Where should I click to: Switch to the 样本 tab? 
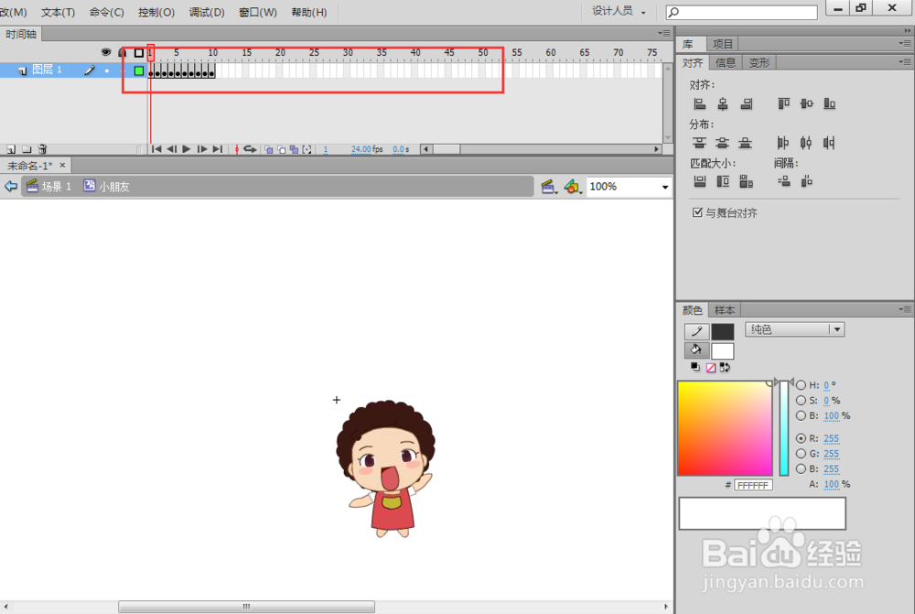725,310
